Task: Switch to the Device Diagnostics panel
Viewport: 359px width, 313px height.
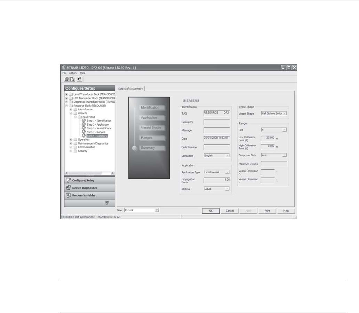Action: pos(89,188)
